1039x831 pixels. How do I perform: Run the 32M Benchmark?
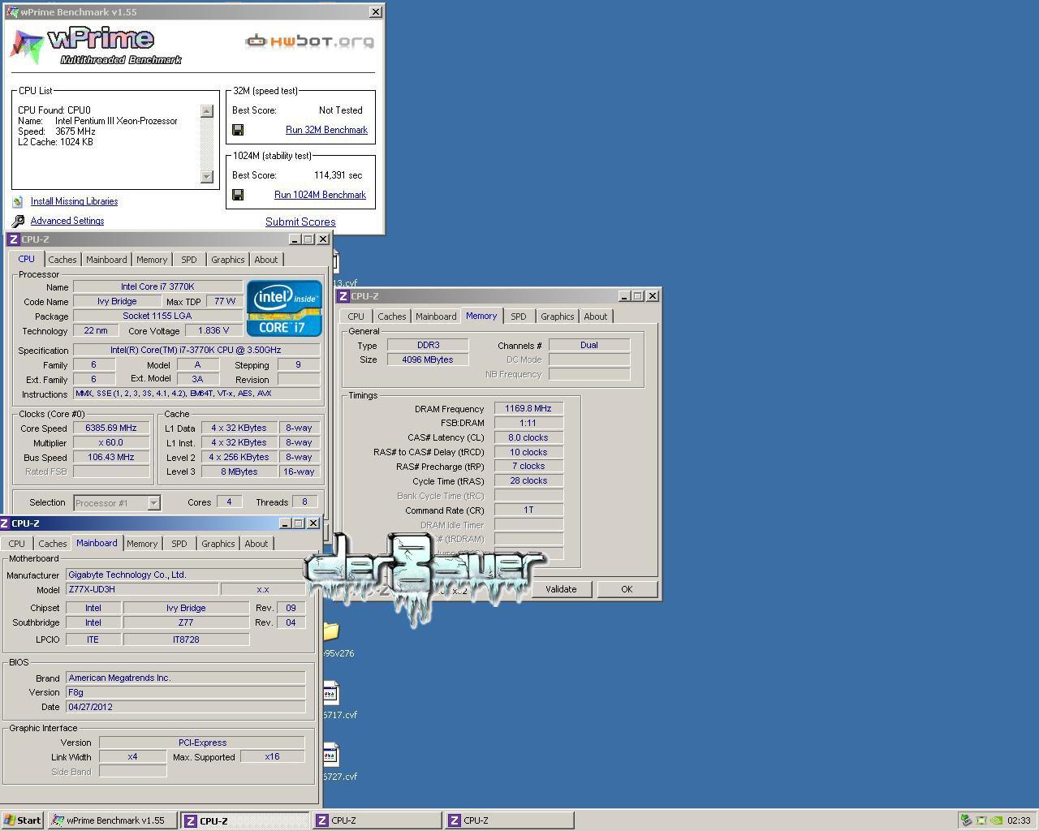click(x=326, y=130)
